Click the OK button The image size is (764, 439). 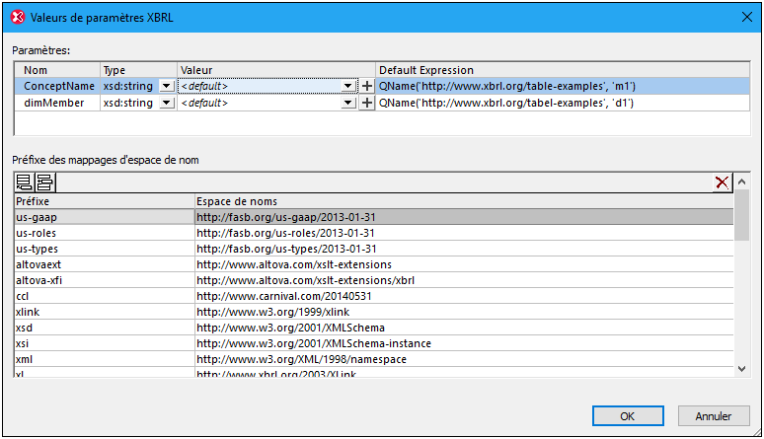point(627,415)
